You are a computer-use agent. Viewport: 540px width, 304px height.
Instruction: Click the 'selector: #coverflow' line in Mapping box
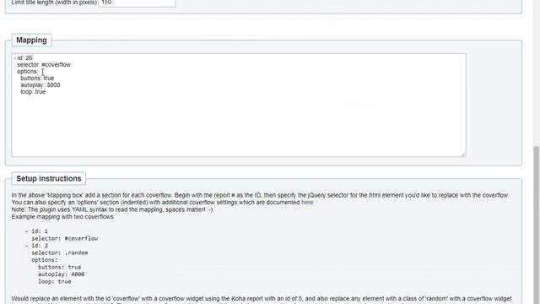pyautogui.click(x=44, y=65)
